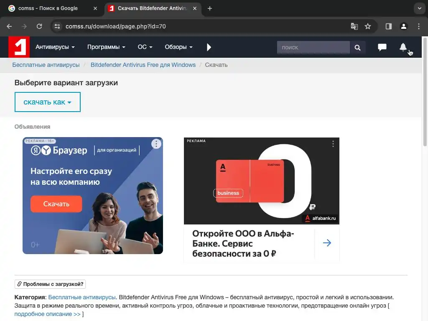Click the Alfa-Bank ad card image
Image resolution: width=428 pixels, height=321 pixels.
click(262, 181)
